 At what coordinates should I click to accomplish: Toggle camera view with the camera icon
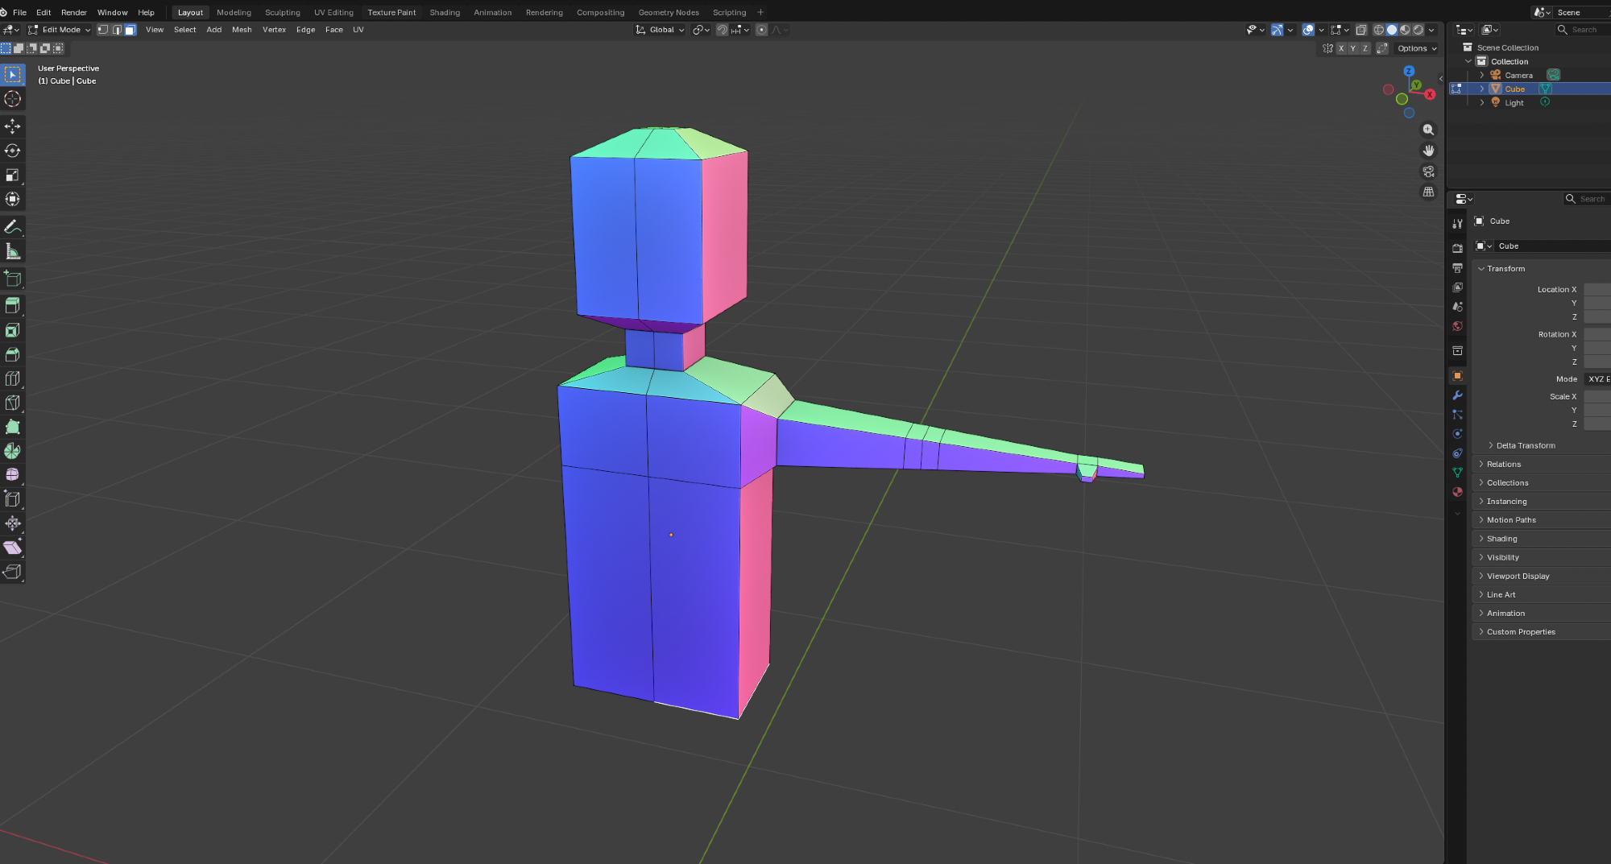click(1428, 172)
